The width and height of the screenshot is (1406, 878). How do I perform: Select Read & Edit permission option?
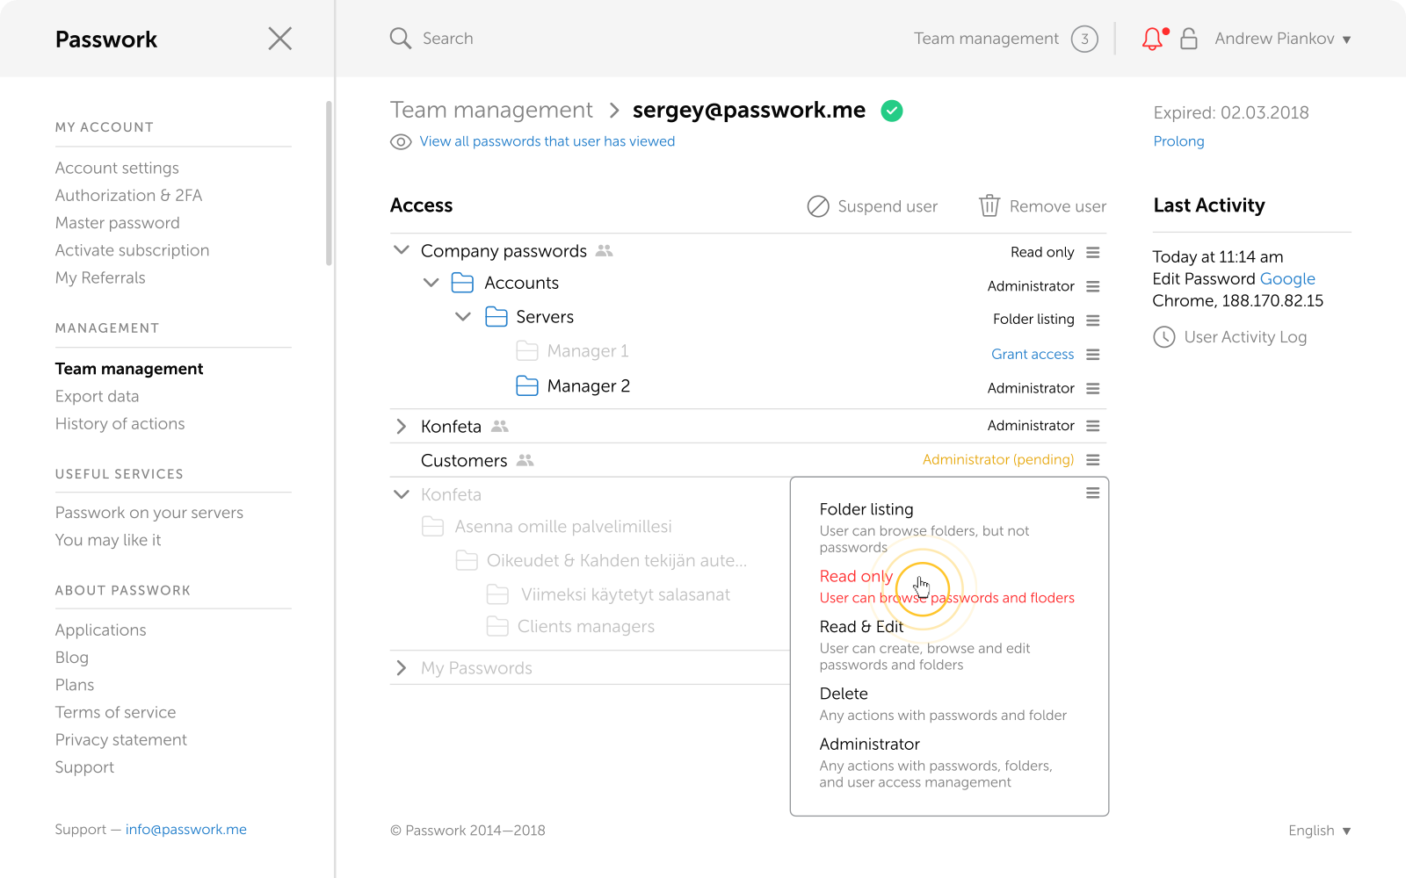point(861,627)
